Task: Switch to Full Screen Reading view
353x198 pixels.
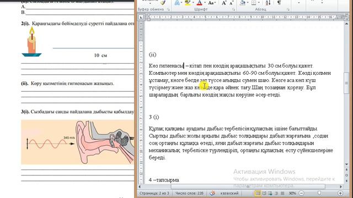Action: [264, 193]
